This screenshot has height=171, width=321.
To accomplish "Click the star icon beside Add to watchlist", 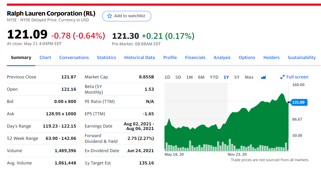I will 110,16.
